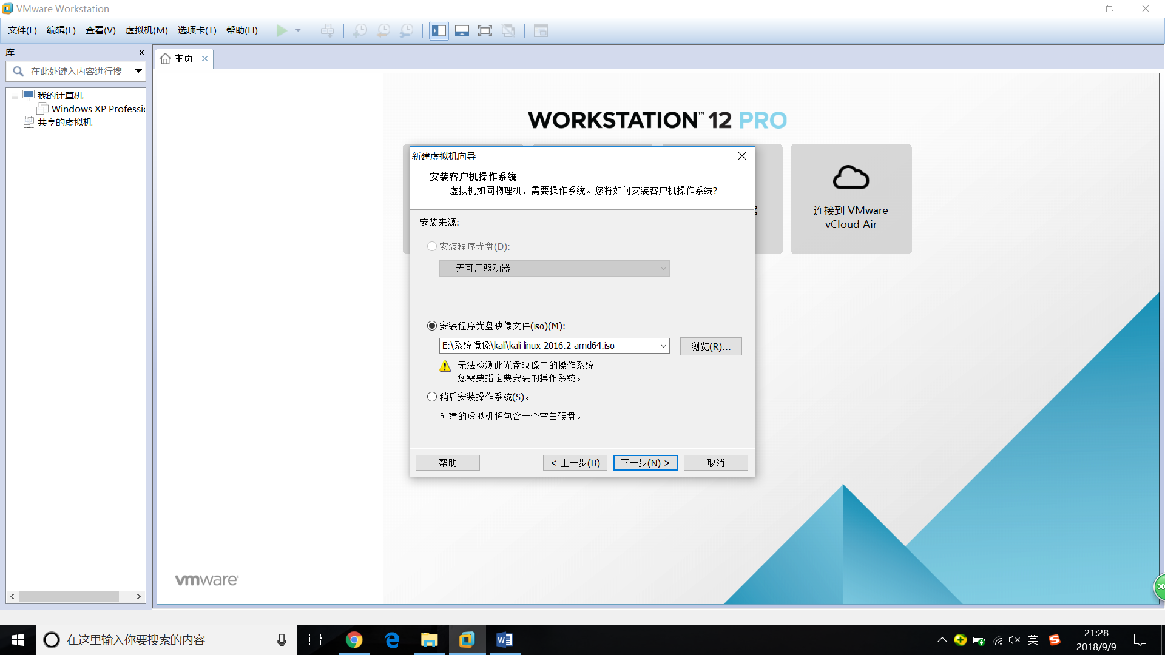Open the 编辑(E) menu

(61, 30)
